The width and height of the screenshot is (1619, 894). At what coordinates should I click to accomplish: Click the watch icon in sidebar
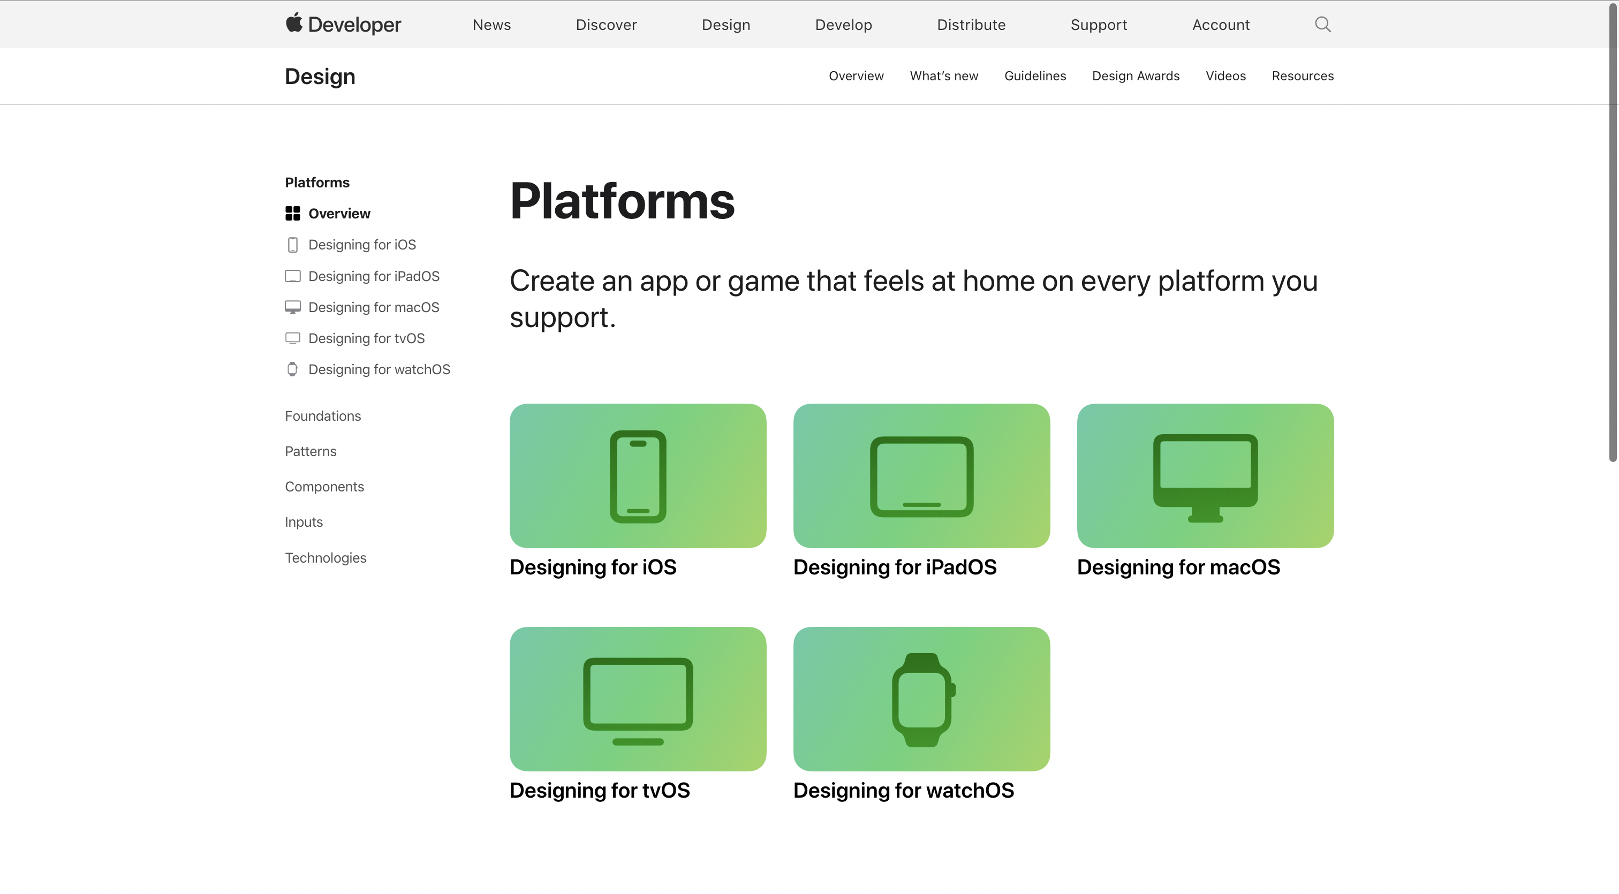coord(292,369)
